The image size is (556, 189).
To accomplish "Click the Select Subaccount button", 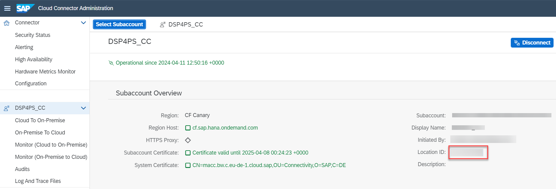I will [119, 24].
